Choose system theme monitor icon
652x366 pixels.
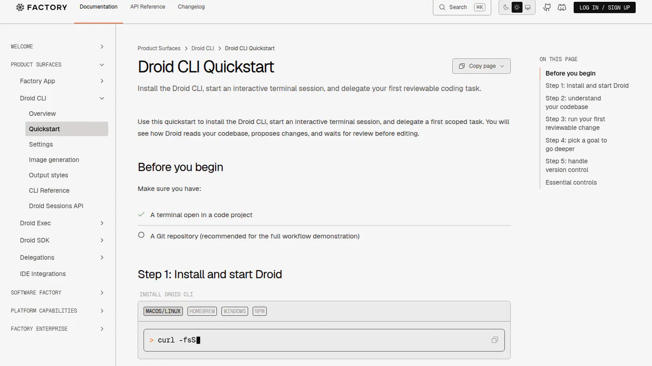click(528, 7)
